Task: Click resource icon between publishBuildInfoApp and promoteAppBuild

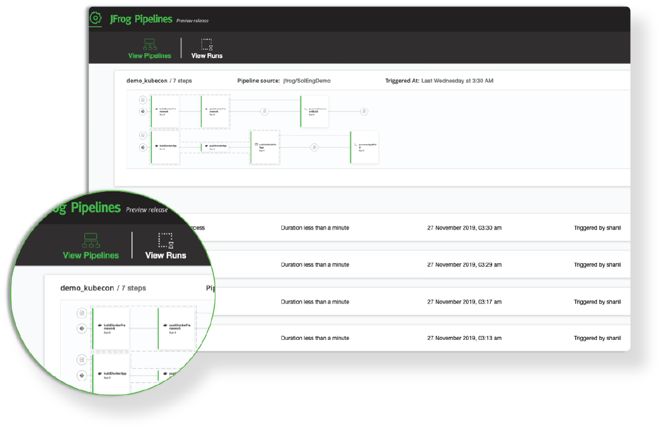Action: point(314,147)
